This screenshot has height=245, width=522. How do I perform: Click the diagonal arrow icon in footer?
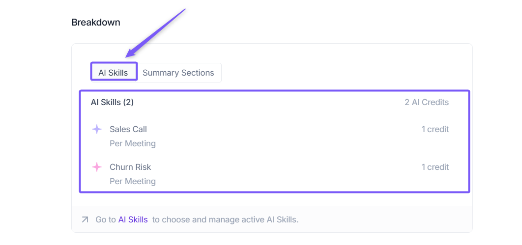(85, 219)
